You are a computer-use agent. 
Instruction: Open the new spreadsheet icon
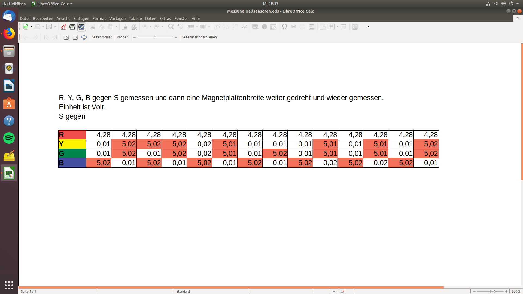click(26, 27)
